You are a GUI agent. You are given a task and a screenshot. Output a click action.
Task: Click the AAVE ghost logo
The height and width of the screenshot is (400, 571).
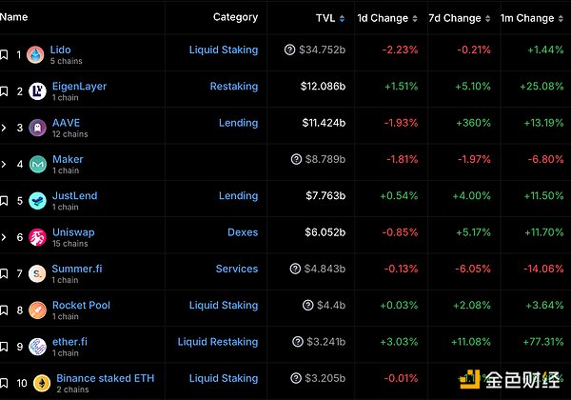(x=37, y=128)
